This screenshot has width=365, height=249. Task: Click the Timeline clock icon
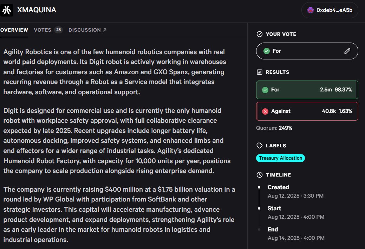(x=260, y=175)
